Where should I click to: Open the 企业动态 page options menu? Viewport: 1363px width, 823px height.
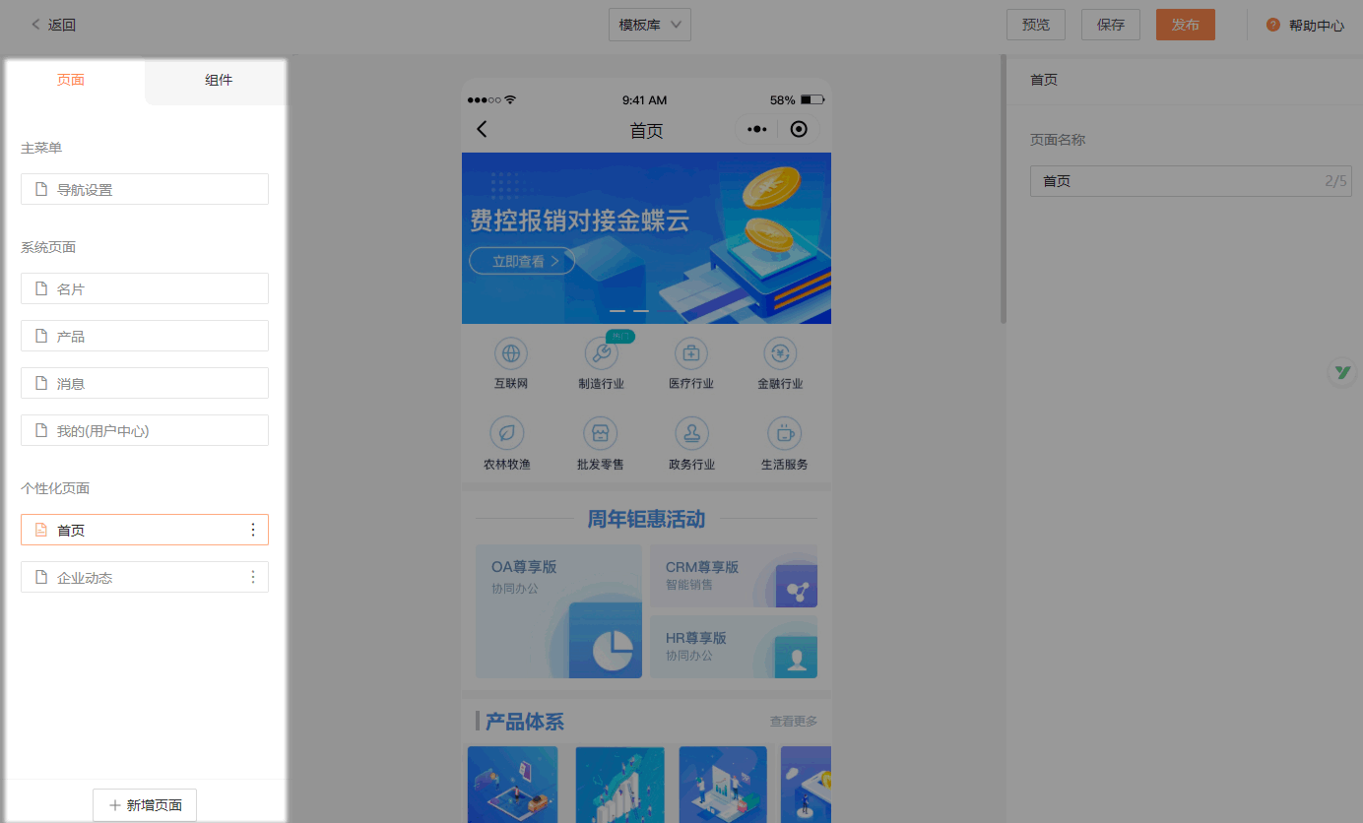tap(253, 577)
